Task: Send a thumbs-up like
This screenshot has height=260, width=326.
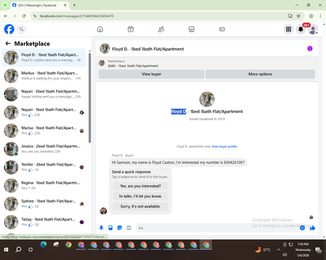Action: pyautogui.click(x=312, y=227)
